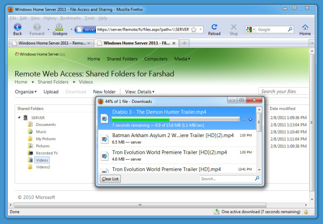Click the Home breadcrumb link
Image resolution: width=323 pixels, height=224 pixels.
[21, 82]
